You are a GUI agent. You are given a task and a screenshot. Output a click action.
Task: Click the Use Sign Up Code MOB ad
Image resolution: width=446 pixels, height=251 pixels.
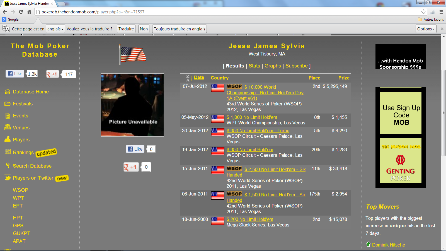tap(401, 113)
